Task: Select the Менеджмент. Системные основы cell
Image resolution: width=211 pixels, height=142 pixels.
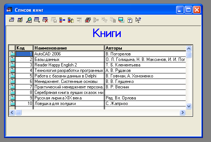Action: coord(69,81)
